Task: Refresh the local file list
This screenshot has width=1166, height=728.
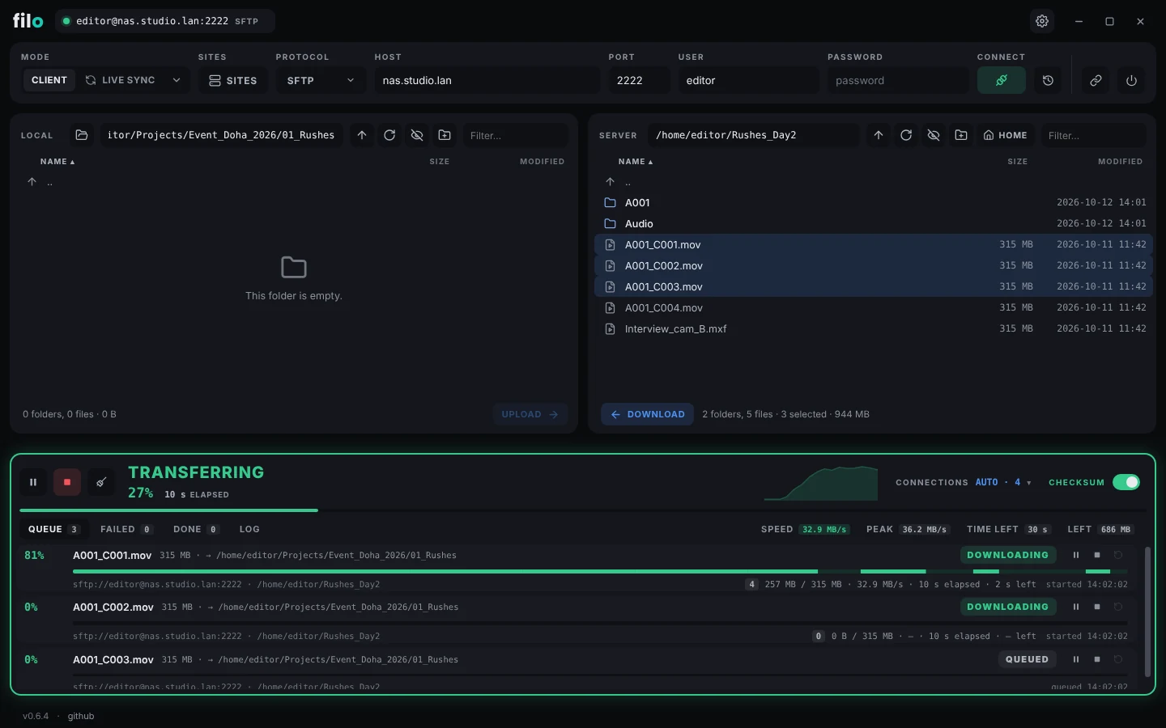Action: (389, 135)
